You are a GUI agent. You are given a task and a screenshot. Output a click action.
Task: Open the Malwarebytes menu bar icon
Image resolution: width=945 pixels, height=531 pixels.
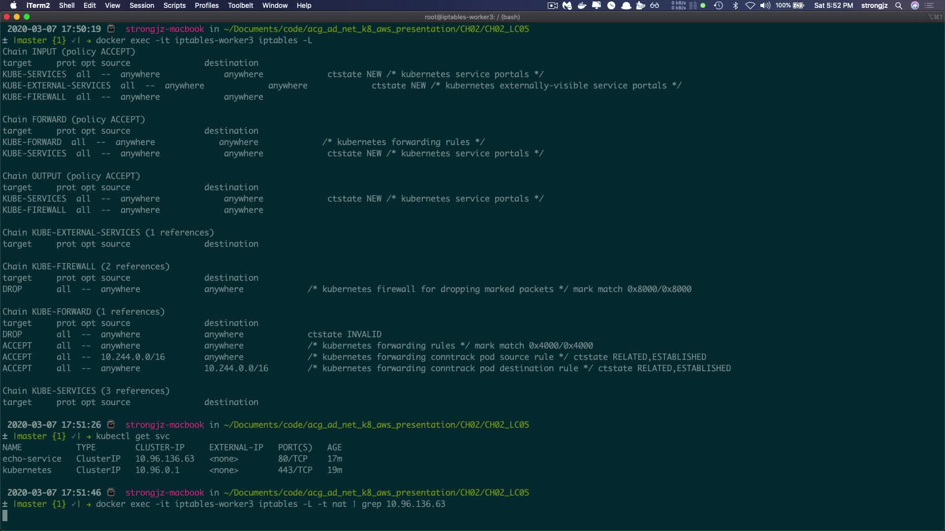click(567, 5)
